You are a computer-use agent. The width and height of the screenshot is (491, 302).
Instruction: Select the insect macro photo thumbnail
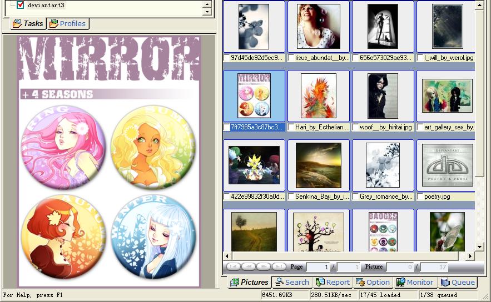point(448,231)
